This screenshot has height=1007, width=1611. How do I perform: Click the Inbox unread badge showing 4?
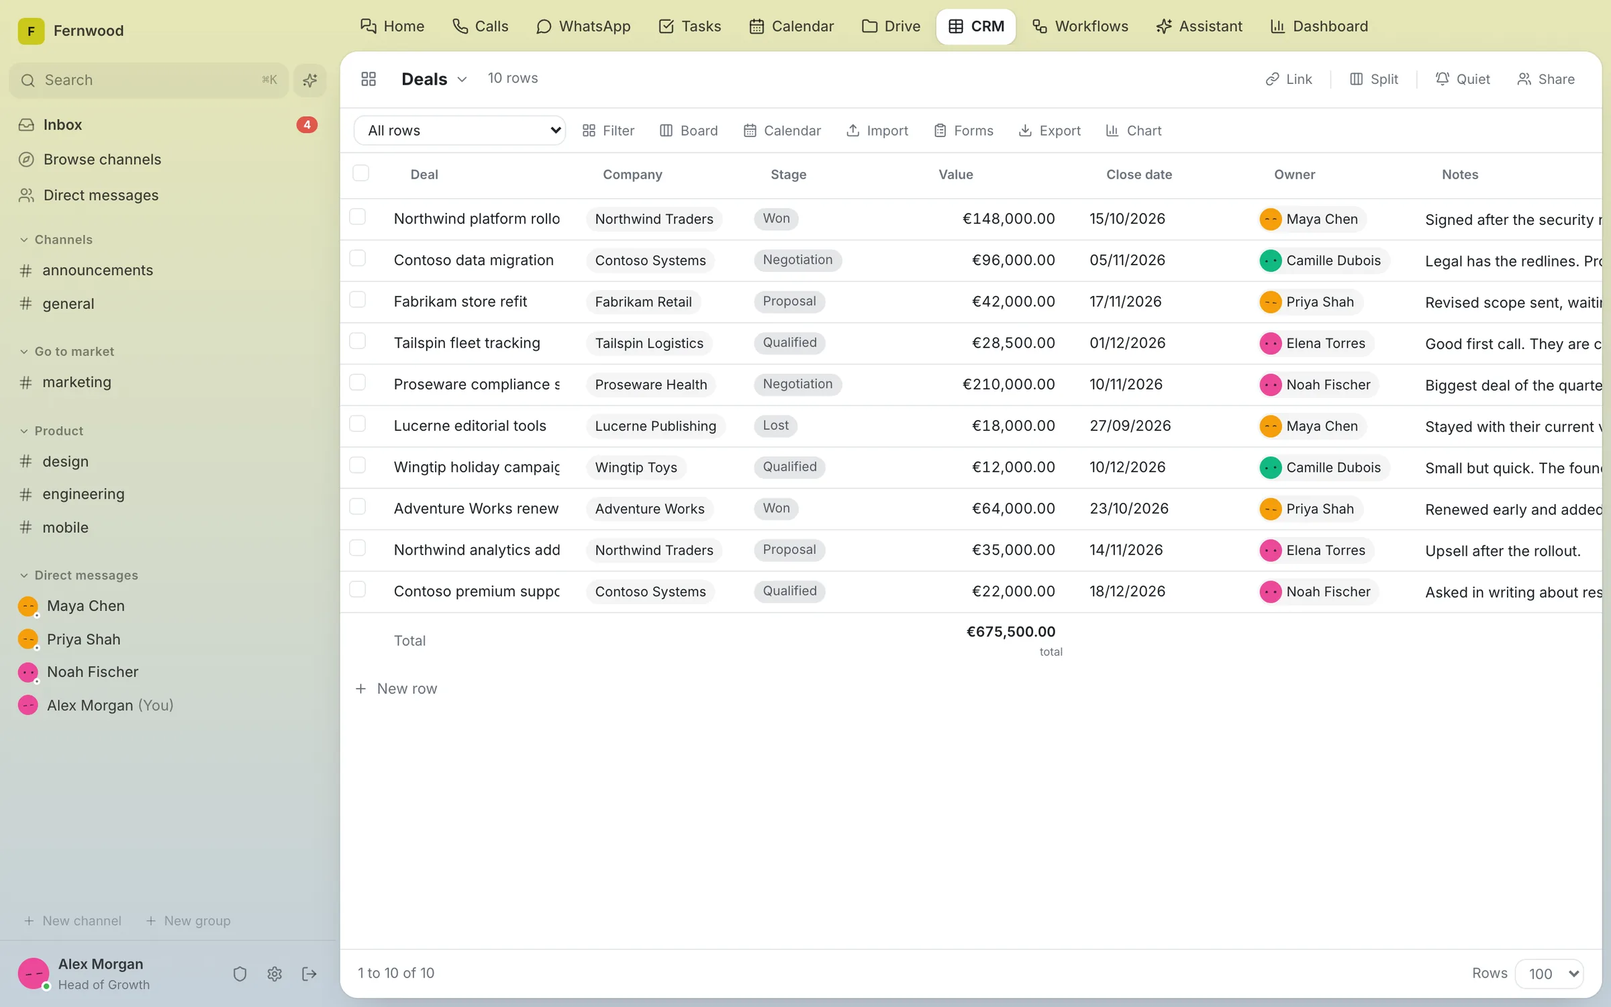coord(307,125)
